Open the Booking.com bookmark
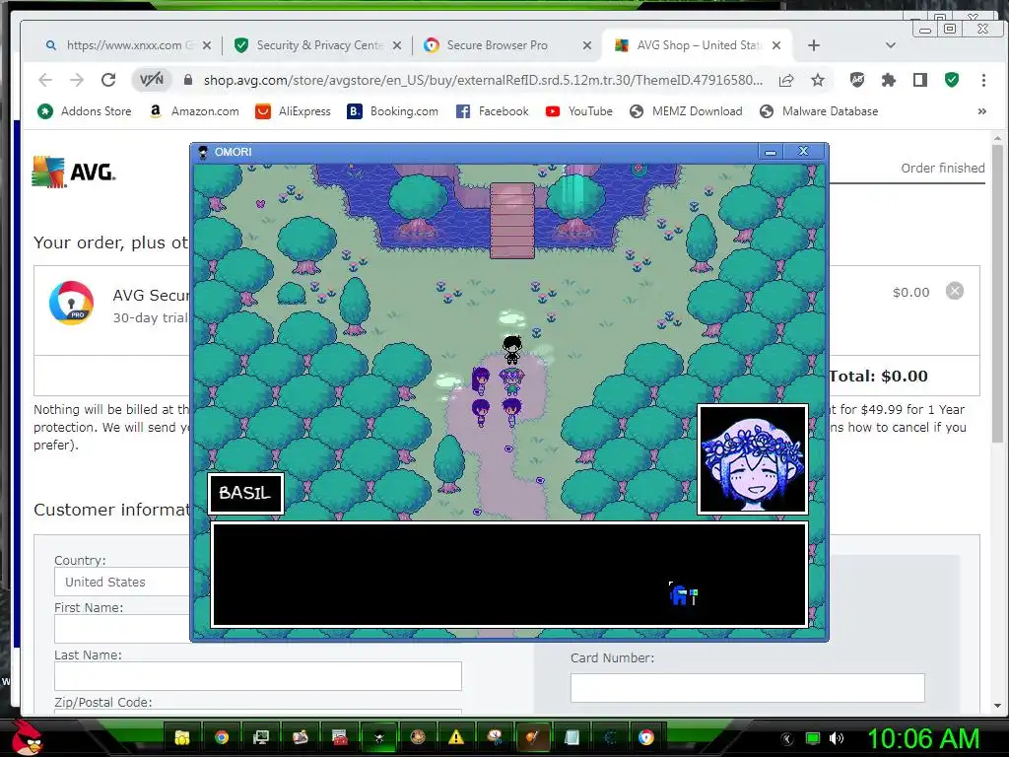The image size is (1009, 757). [x=392, y=111]
